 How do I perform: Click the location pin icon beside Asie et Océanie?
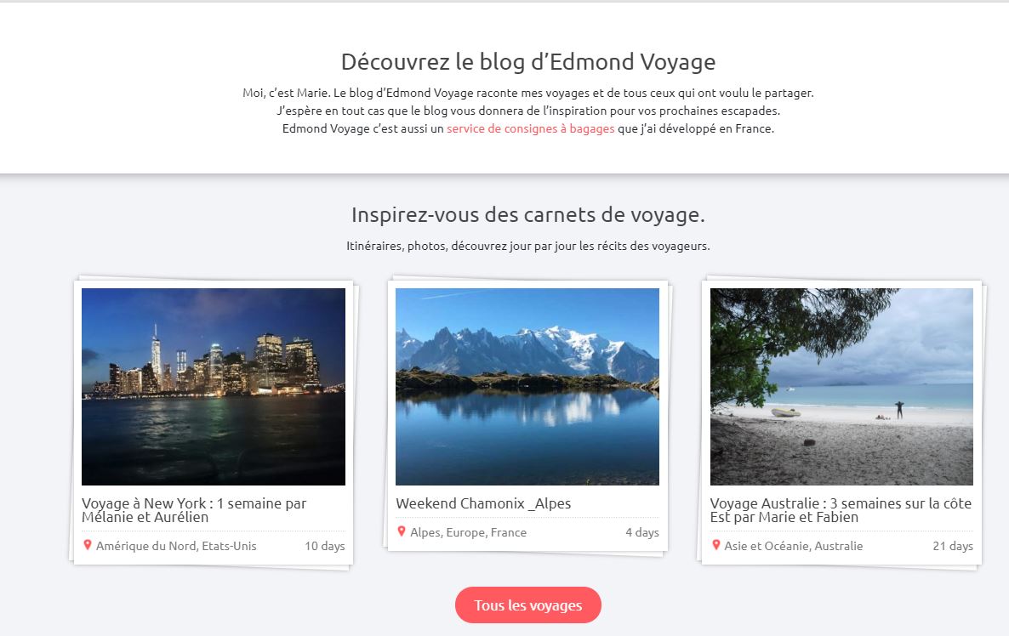(715, 545)
